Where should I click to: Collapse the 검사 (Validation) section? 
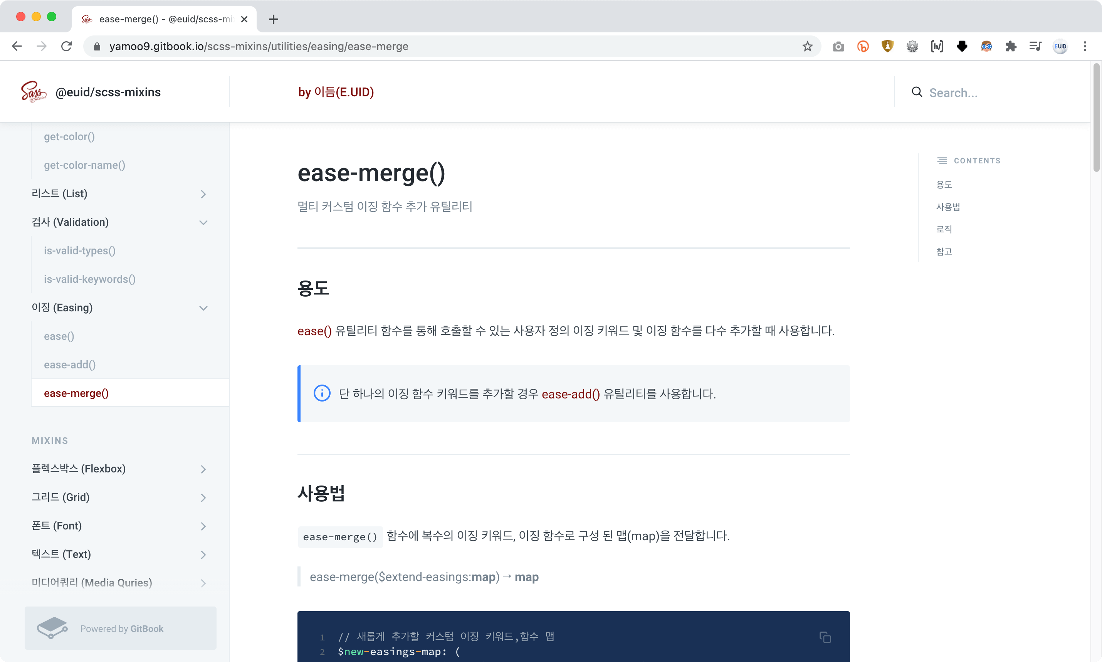click(x=203, y=223)
